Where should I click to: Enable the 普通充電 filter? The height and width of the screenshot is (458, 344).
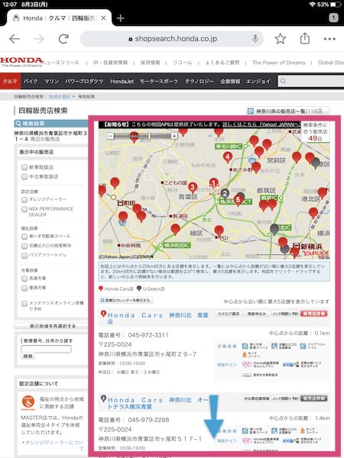24,288
